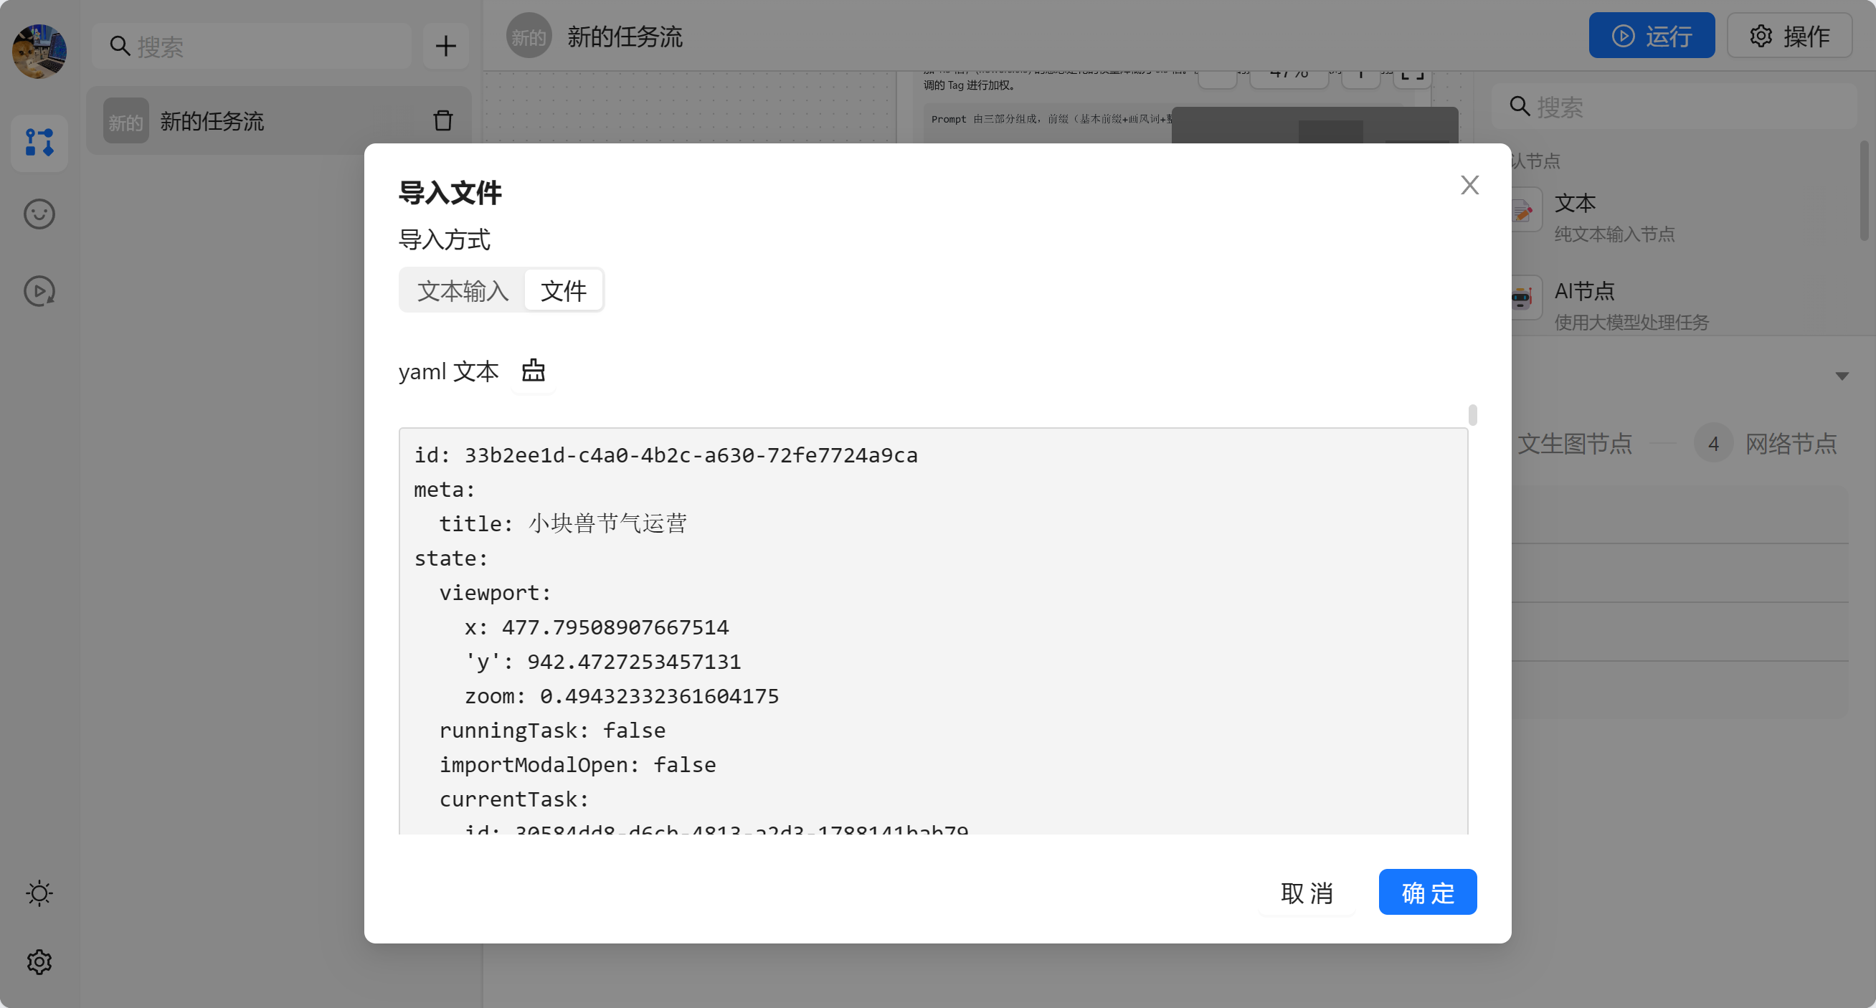This screenshot has width=1876, height=1008.
Task: Open the smiley face sidebar icon
Action: click(x=39, y=214)
